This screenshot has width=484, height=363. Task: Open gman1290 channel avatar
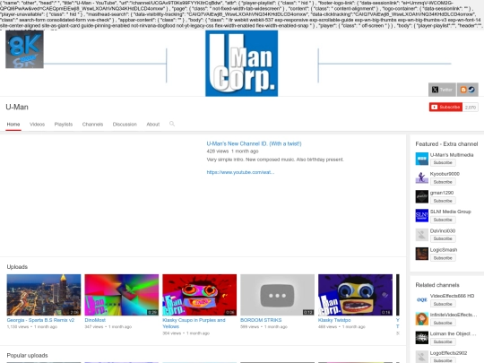pyautogui.click(x=421, y=196)
